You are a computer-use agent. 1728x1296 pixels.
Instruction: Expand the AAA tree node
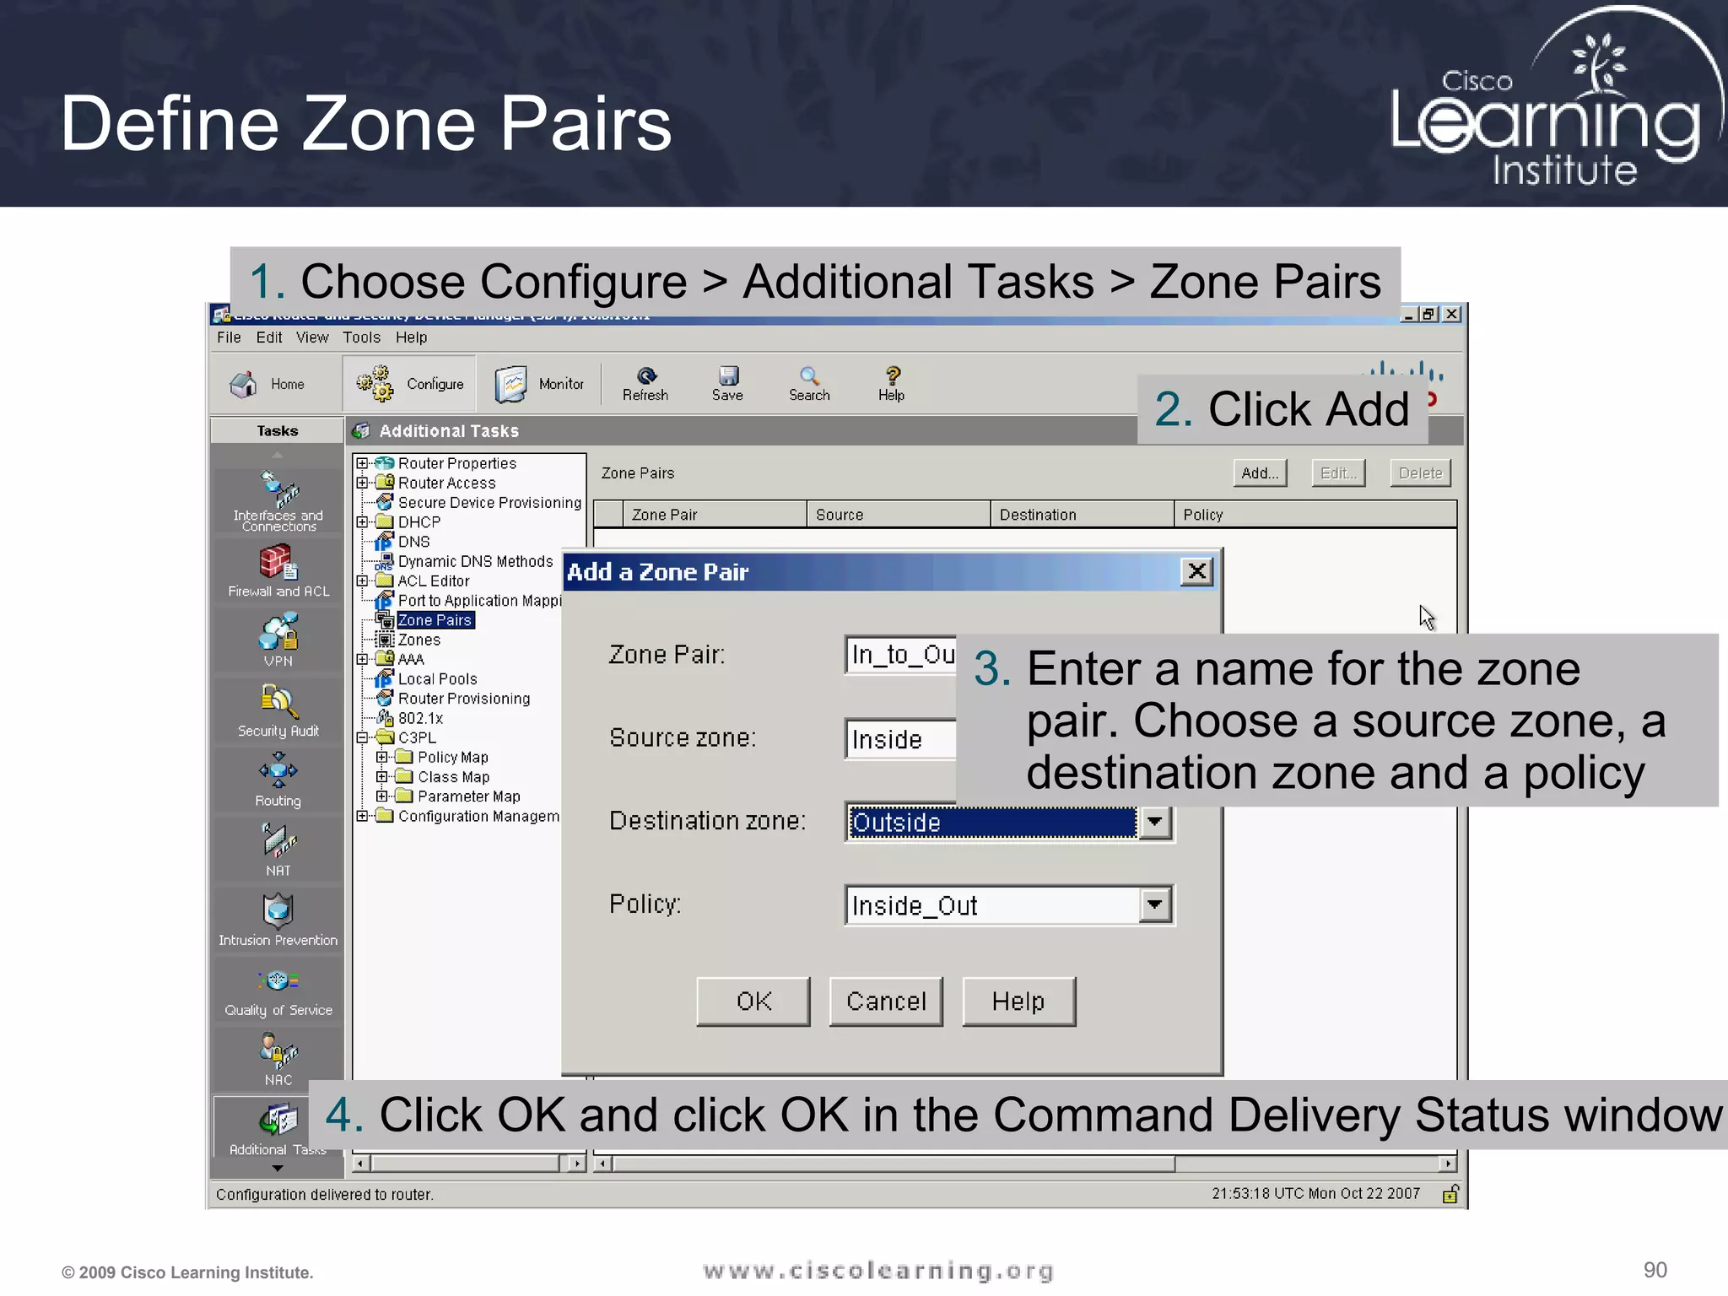coord(362,659)
